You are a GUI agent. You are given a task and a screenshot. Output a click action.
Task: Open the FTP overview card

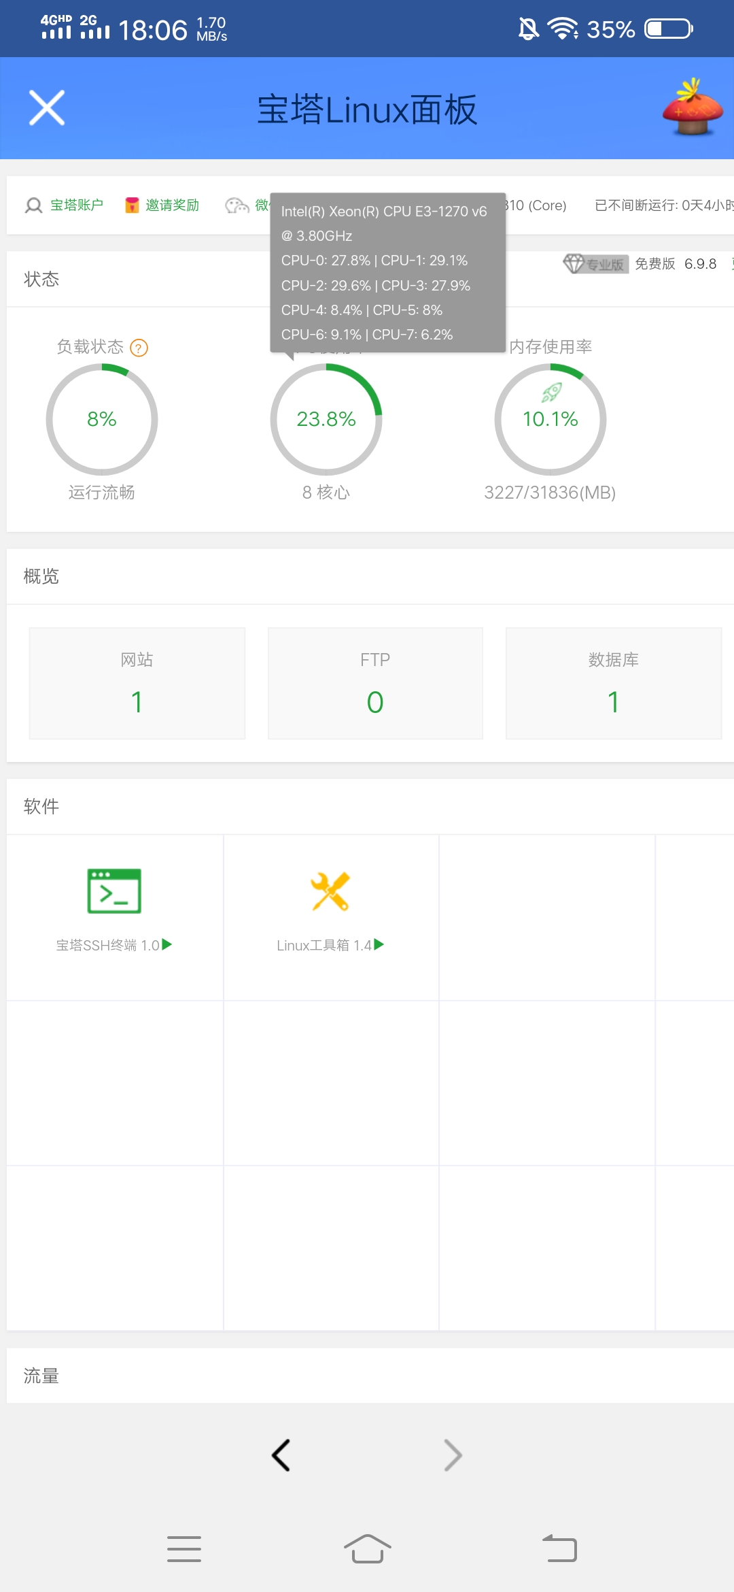375,683
